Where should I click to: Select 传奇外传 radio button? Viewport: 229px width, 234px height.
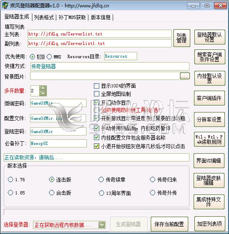coord(152,193)
